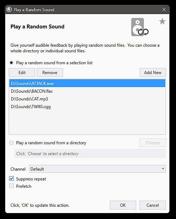
Task: Select D:\Sounds\BACON.flac in the list
Action: (87, 91)
